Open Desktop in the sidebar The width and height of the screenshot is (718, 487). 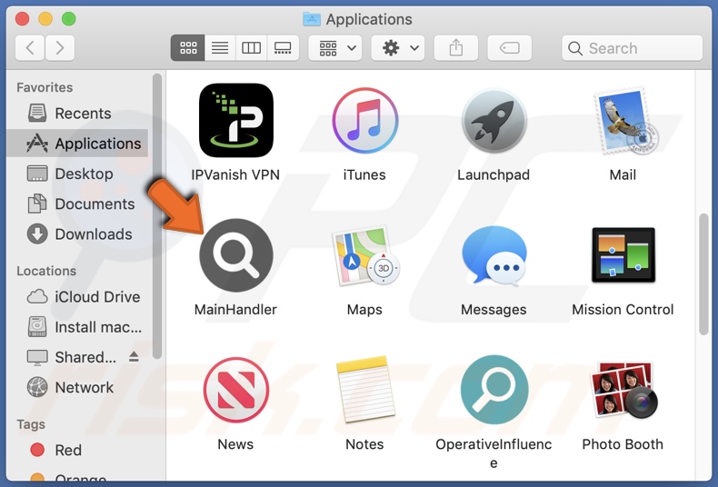[x=77, y=174]
